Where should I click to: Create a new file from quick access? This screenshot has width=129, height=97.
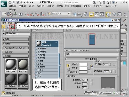(10, 2)
